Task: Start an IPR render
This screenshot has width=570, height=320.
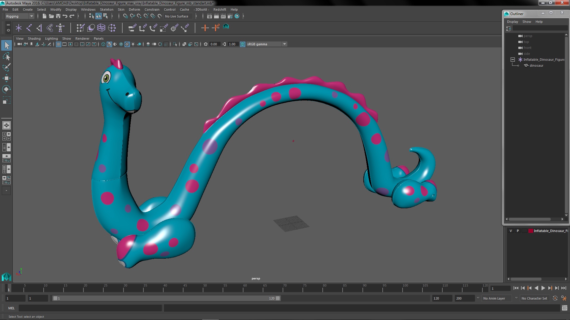Action: (x=223, y=16)
